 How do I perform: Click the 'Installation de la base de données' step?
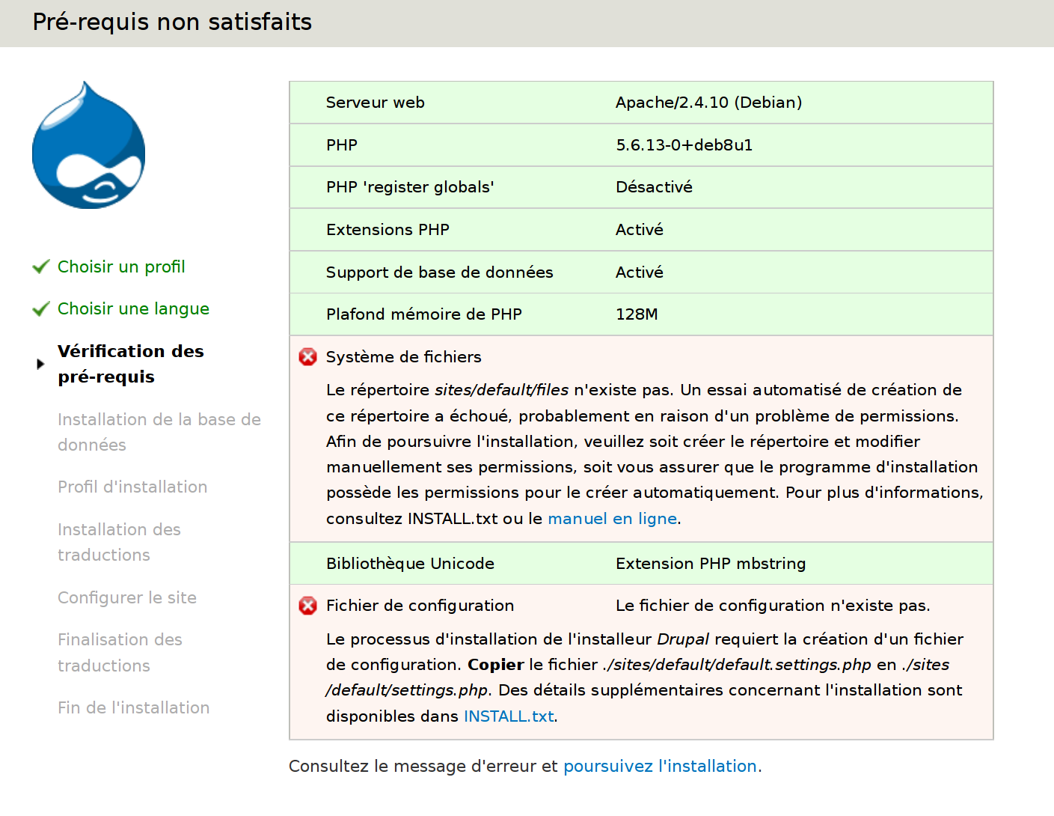(159, 432)
